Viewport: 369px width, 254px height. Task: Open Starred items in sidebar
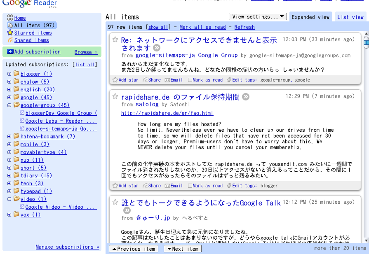33,33
